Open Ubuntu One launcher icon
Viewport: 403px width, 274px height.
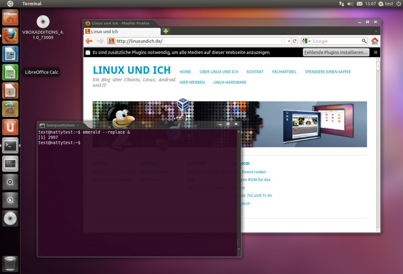pyautogui.click(x=10, y=127)
